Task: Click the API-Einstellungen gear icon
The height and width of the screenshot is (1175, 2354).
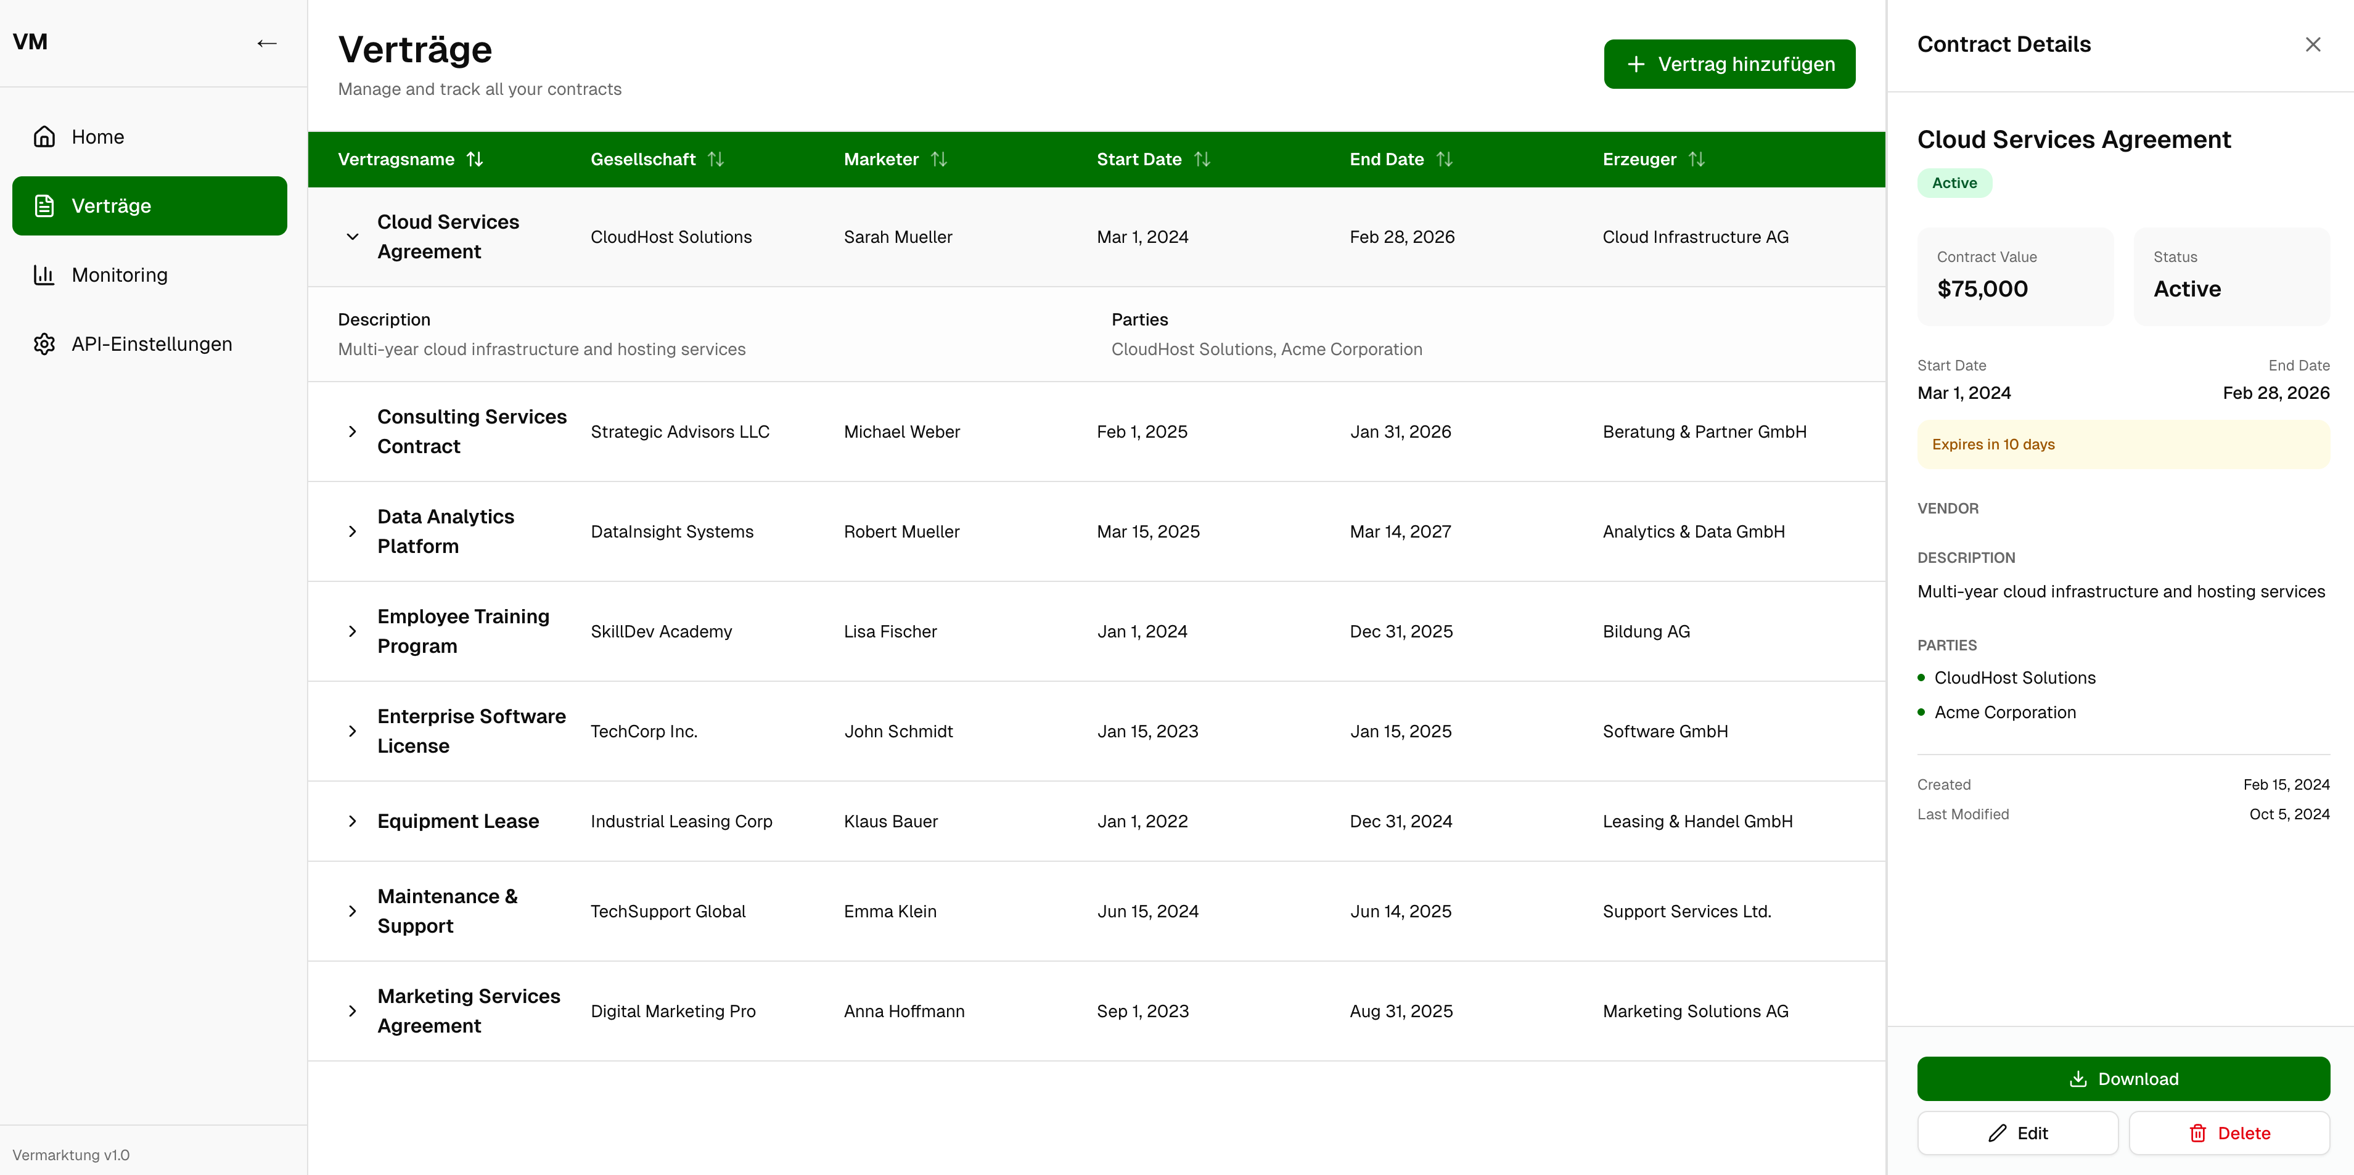Action: [44, 345]
